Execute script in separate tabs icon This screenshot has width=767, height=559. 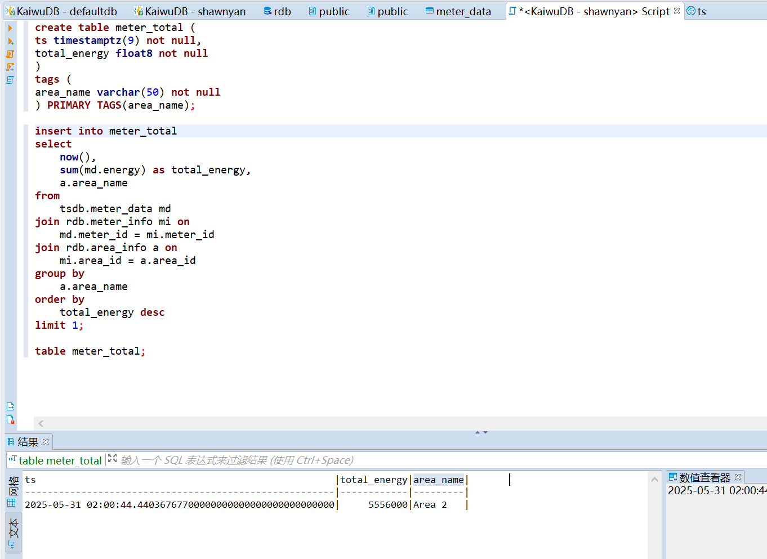pos(10,67)
